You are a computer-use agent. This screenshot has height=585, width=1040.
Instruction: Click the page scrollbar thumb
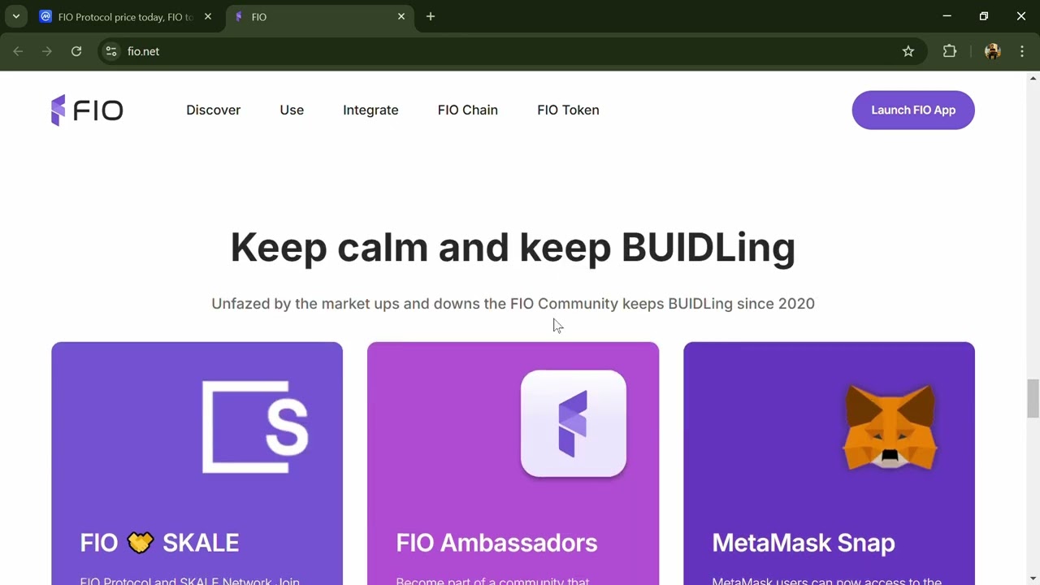click(1033, 398)
